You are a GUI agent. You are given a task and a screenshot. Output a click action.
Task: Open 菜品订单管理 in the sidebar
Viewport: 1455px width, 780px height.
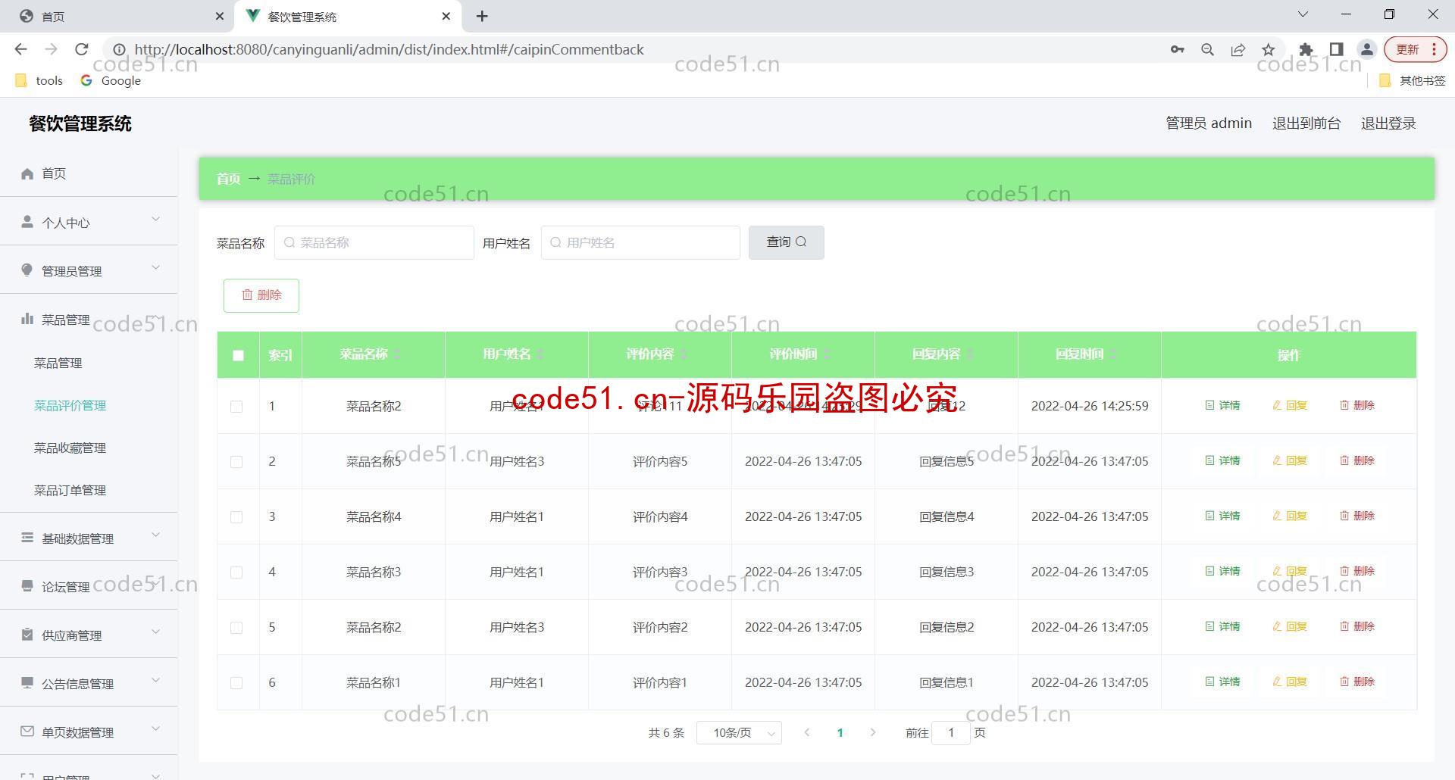click(x=70, y=490)
